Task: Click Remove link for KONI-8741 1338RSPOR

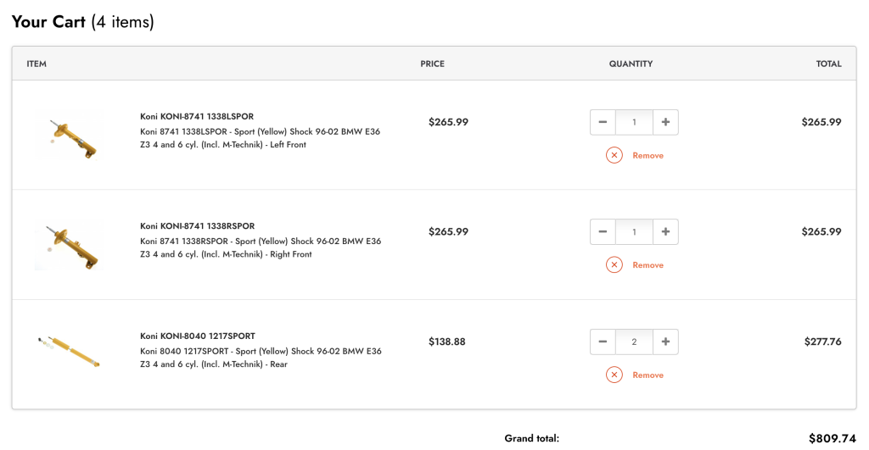Action: 648,265
